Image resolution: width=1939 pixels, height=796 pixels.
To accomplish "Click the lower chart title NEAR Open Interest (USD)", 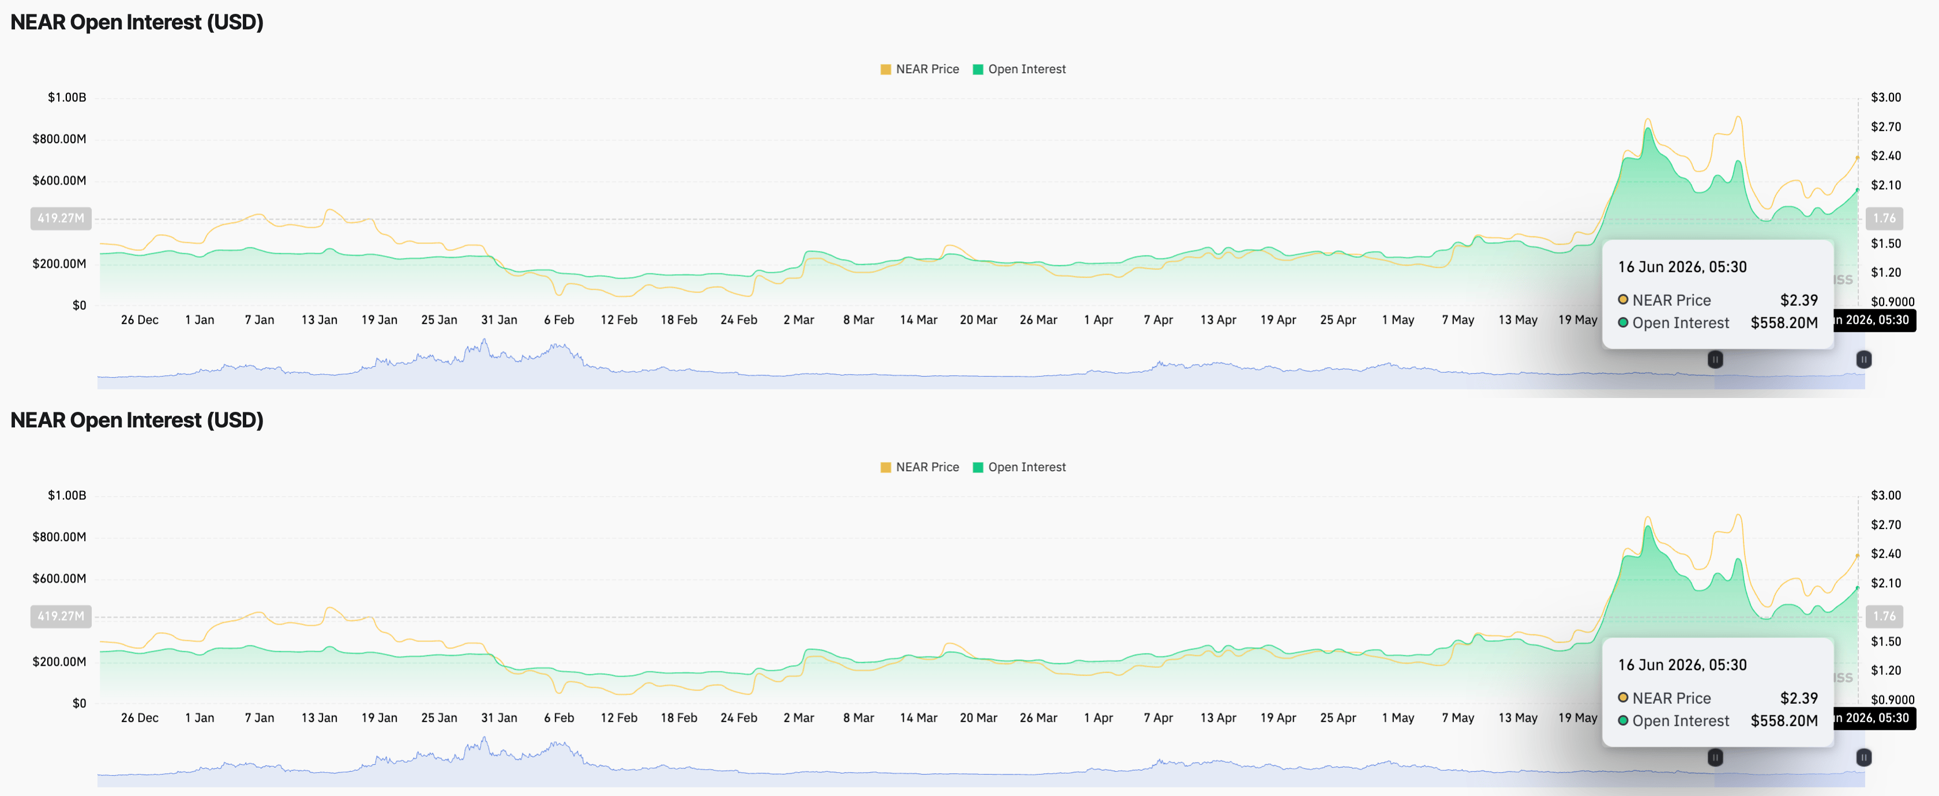I will (137, 420).
